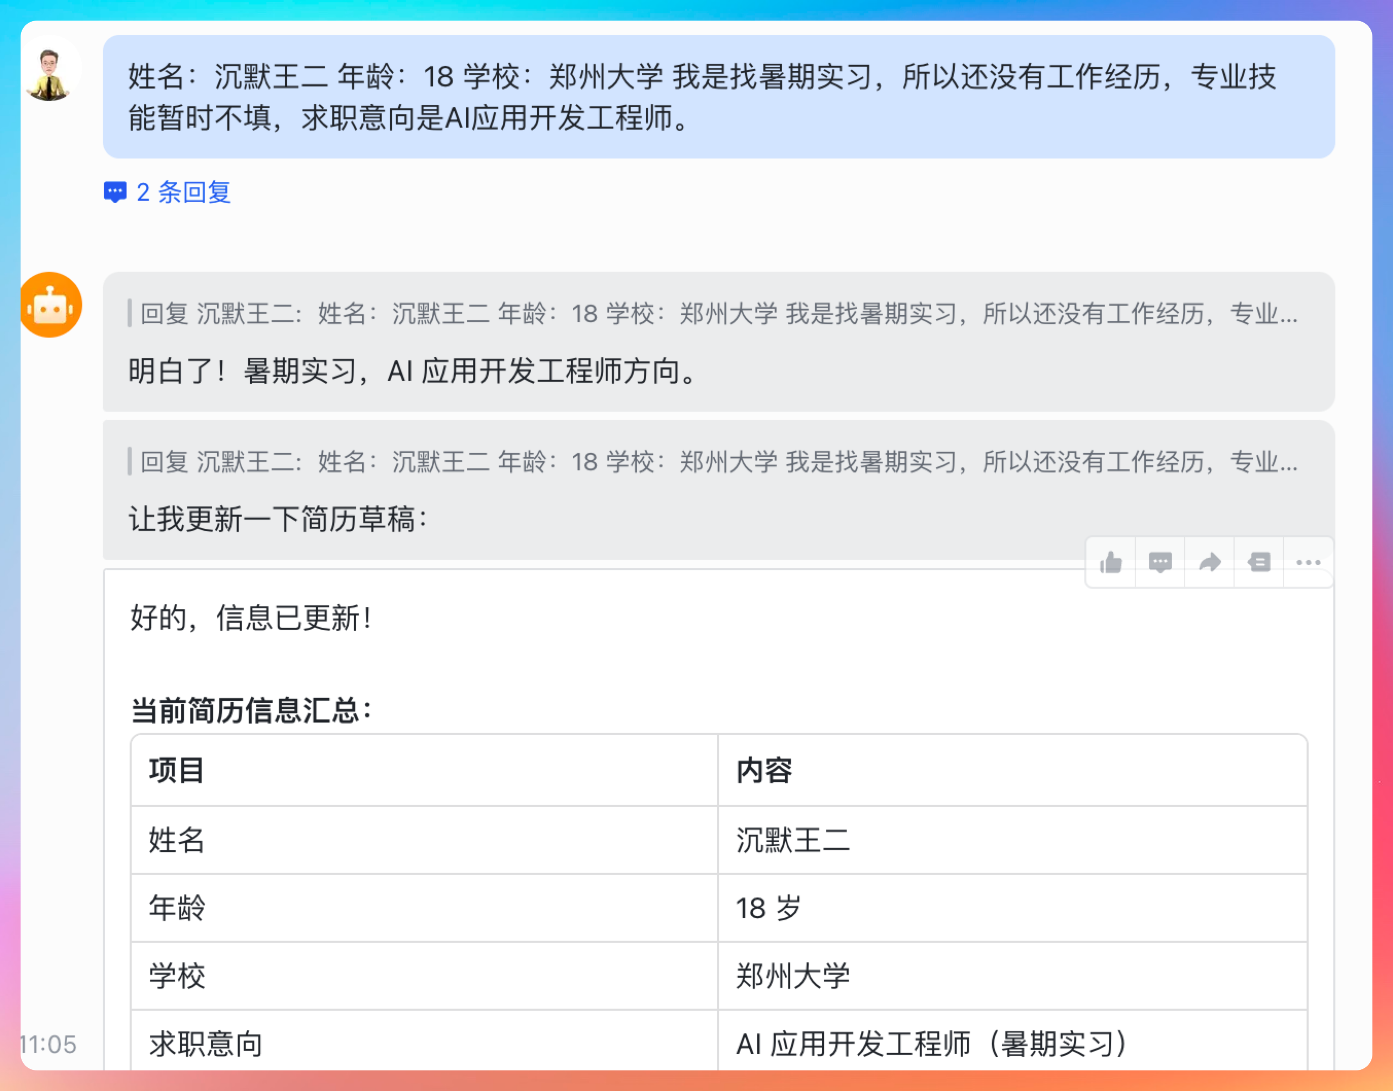The image size is (1393, 1091).
Task: Click the user's blue message bubble
Action: 718,97
